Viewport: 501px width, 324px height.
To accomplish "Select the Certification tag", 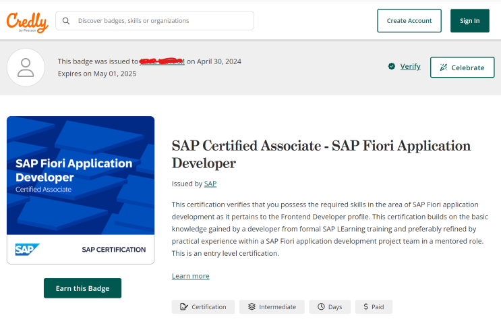I will [x=203, y=306].
